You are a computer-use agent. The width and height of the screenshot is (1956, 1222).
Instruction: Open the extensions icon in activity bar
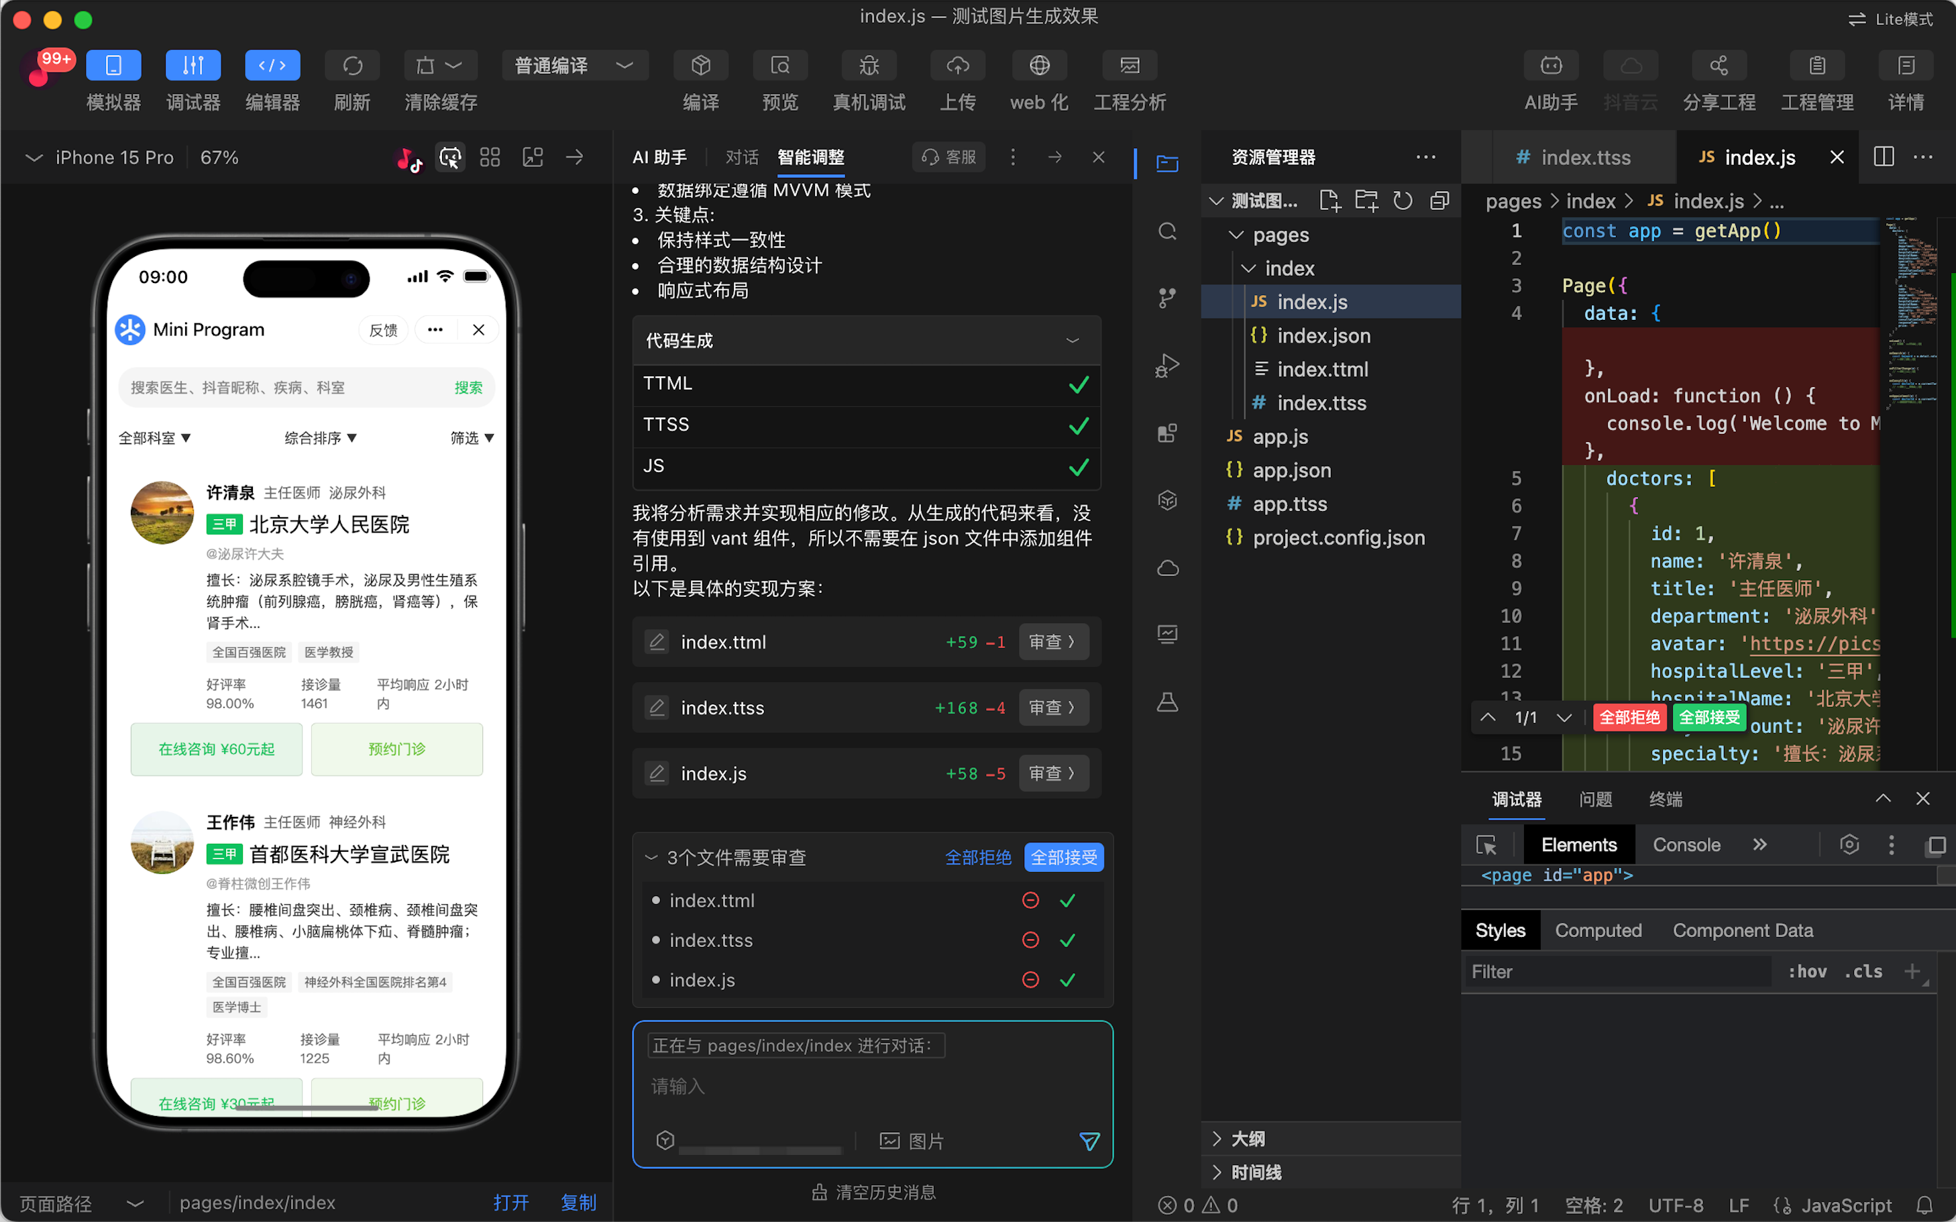click(x=1167, y=433)
